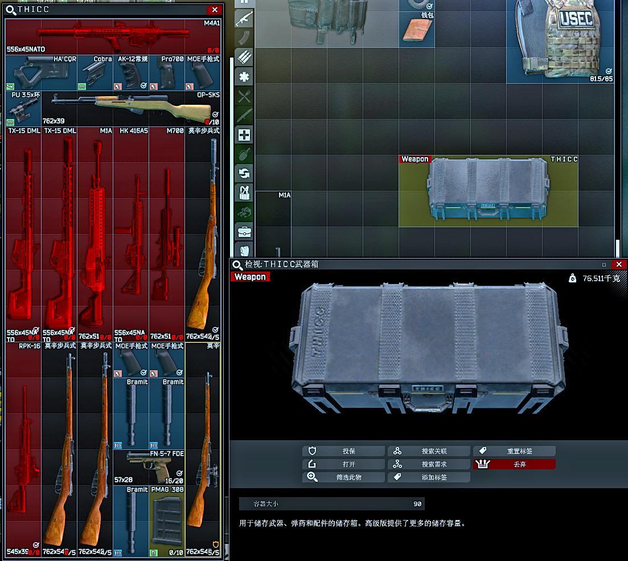Click the linked nodes icon on 搜索关联

click(x=397, y=451)
